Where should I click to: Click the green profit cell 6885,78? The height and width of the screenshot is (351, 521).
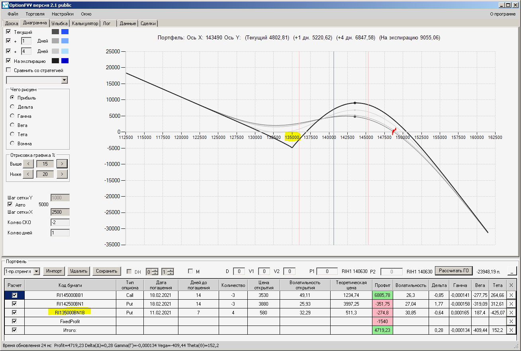pos(382,295)
